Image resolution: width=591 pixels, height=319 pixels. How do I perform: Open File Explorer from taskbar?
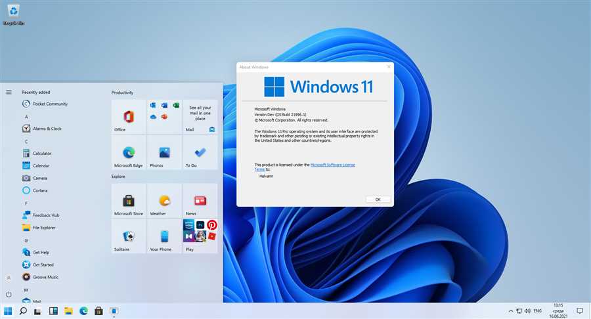click(68, 311)
